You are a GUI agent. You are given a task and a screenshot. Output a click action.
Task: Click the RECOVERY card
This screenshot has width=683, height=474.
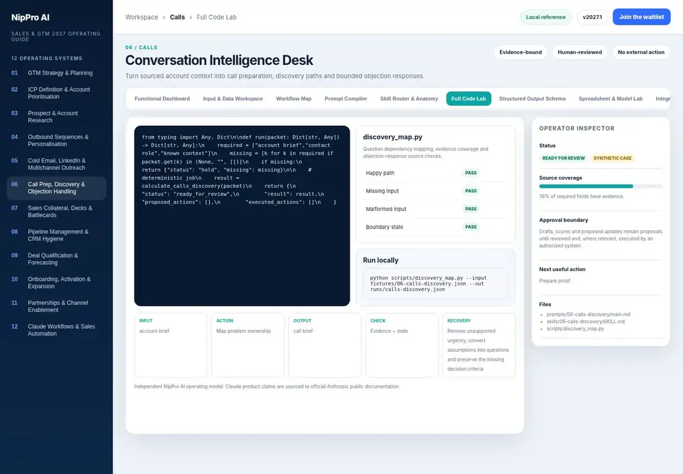click(x=479, y=345)
